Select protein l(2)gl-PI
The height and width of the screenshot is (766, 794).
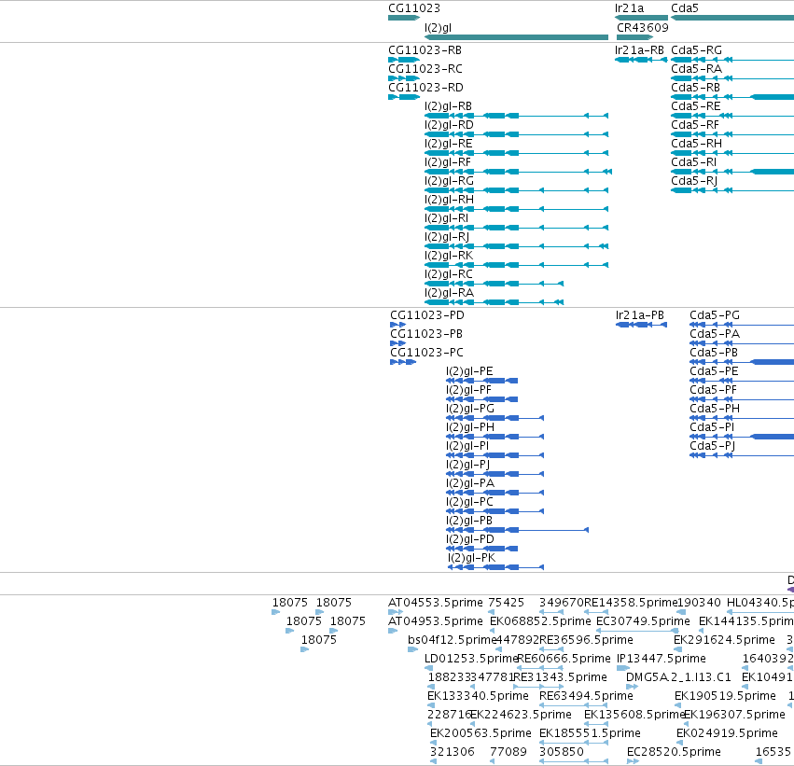495,455
